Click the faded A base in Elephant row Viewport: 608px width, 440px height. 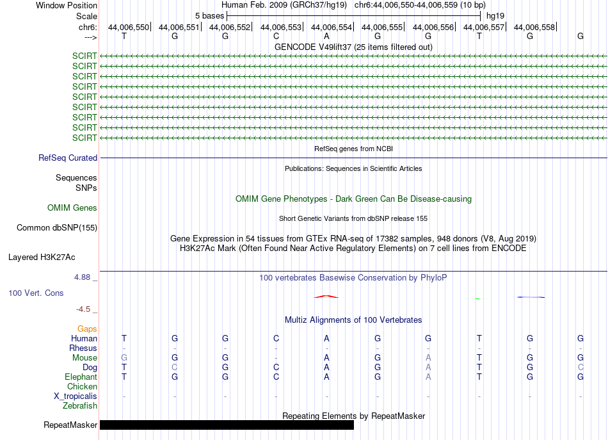(x=428, y=377)
